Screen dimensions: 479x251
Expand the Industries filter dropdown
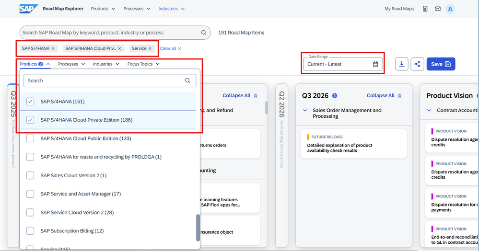point(106,64)
